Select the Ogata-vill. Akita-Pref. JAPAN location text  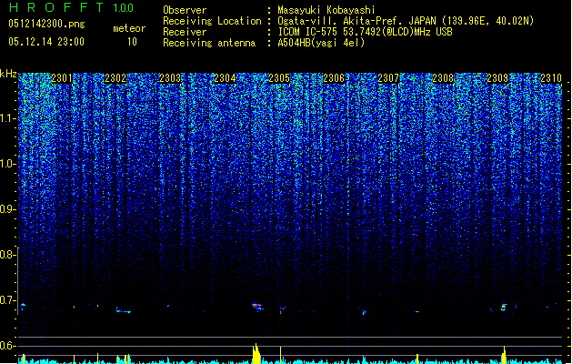pyautogui.click(x=406, y=21)
